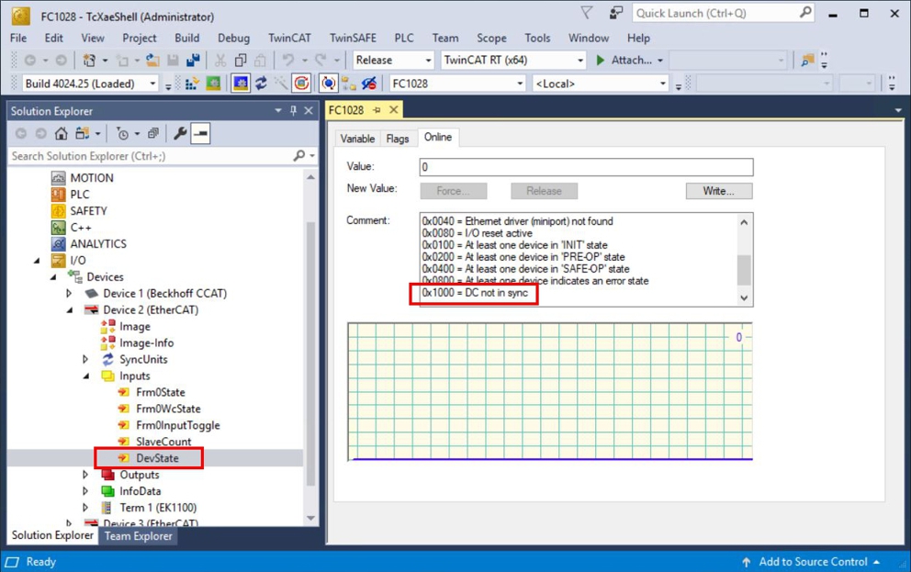Toggle pin on the FC1028 document tab

[377, 110]
